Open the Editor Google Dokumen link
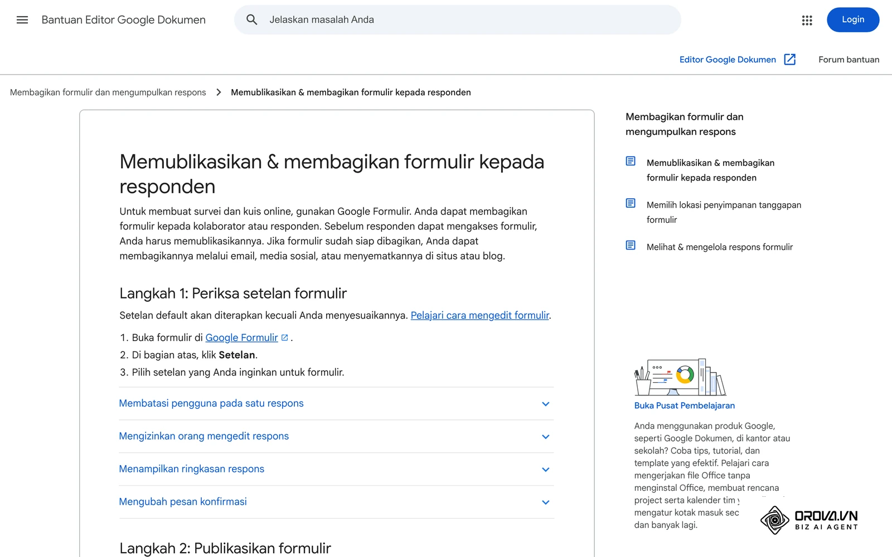 tap(728, 60)
